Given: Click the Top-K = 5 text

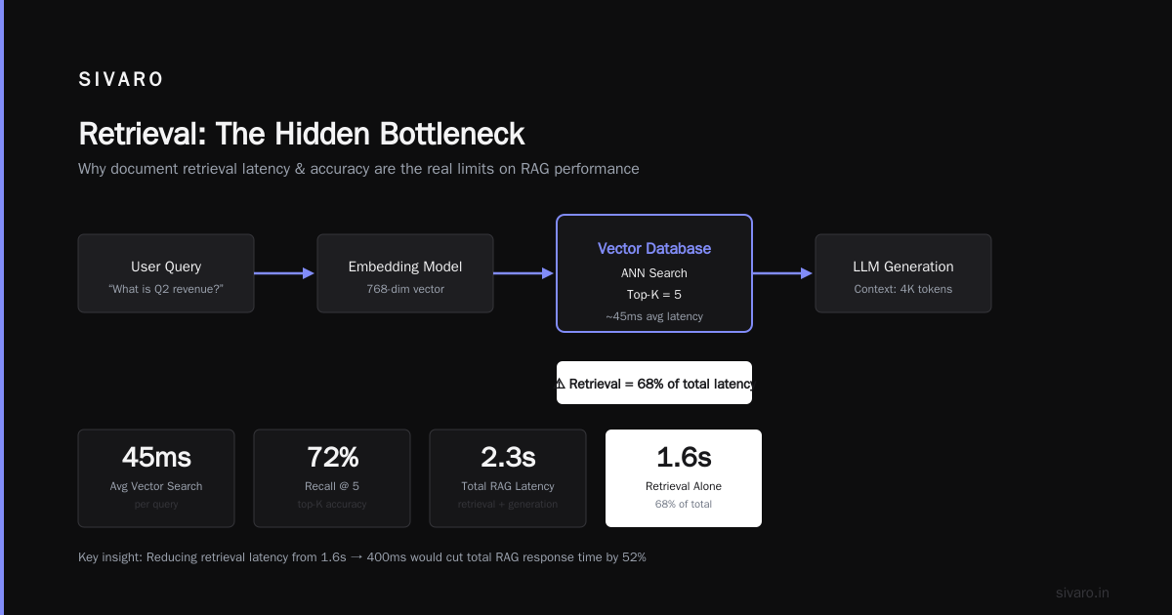Looking at the screenshot, I should tap(654, 294).
